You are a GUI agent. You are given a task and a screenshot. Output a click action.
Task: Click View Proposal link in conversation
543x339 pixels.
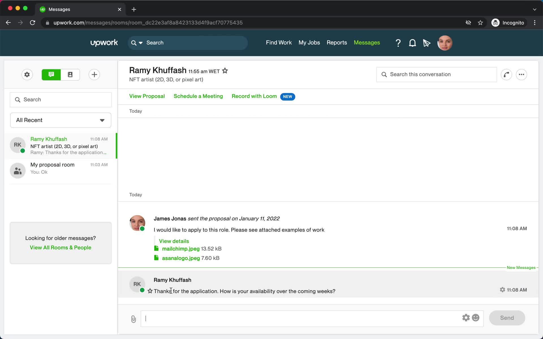(x=147, y=96)
